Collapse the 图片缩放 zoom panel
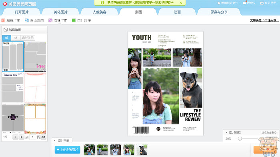The image size is (280, 157). pyautogui.click(x=226, y=132)
